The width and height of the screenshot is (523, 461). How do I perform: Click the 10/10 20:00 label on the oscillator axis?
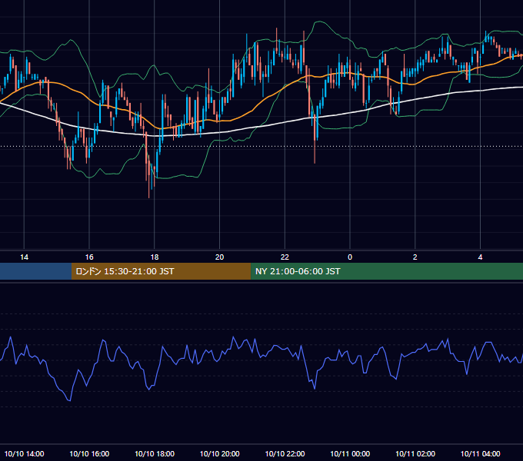point(219,453)
